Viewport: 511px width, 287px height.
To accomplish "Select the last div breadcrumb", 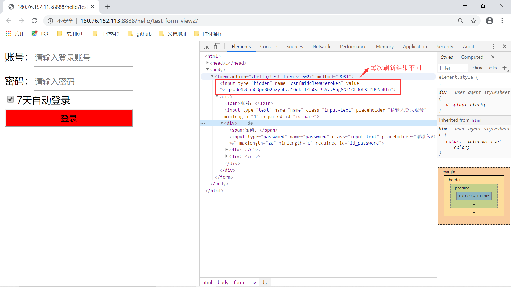I will click(265, 282).
